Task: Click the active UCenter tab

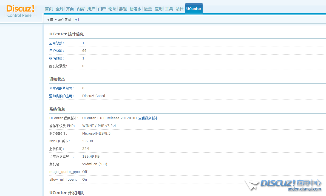Action: click(x=194, y=9)
